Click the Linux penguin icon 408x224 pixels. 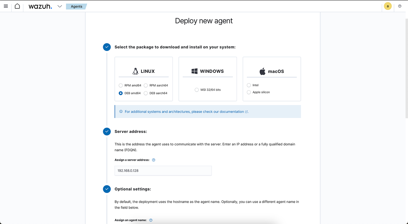coord(135,71)
